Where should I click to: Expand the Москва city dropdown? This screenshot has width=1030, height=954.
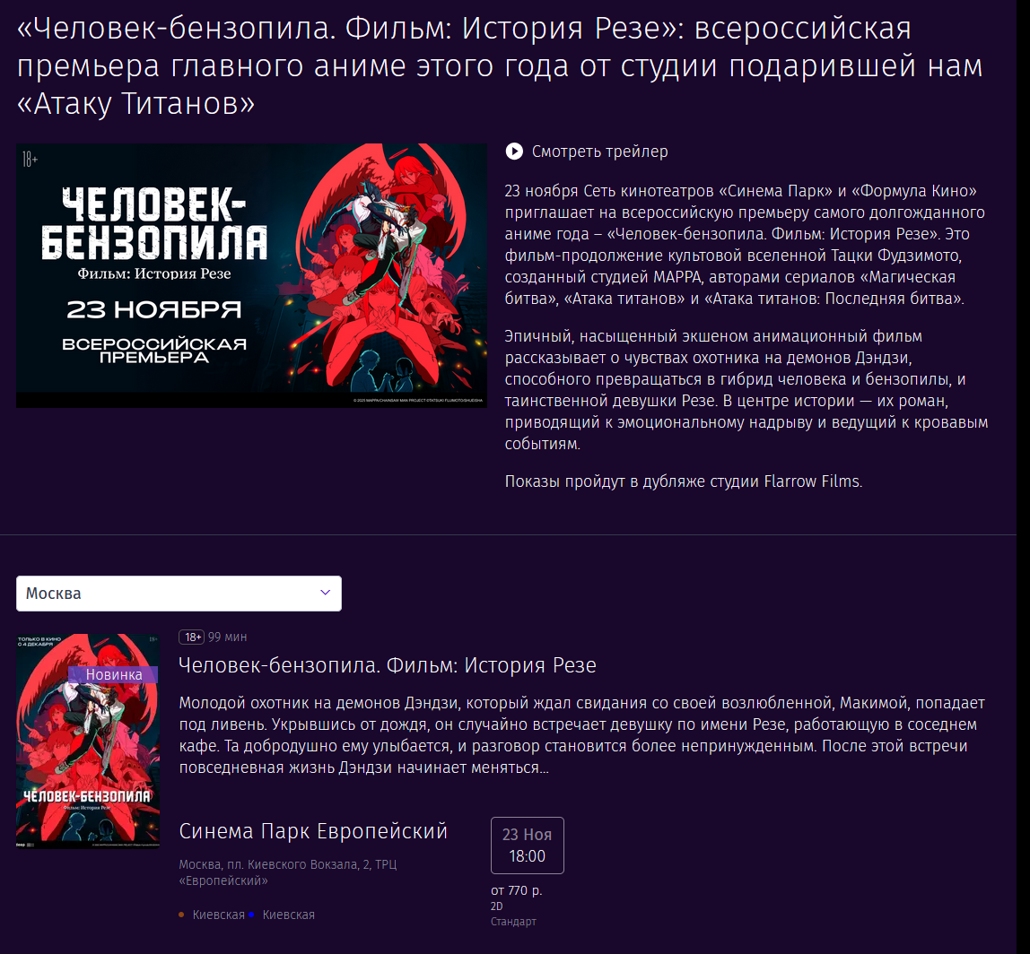(x=179, y=594)
